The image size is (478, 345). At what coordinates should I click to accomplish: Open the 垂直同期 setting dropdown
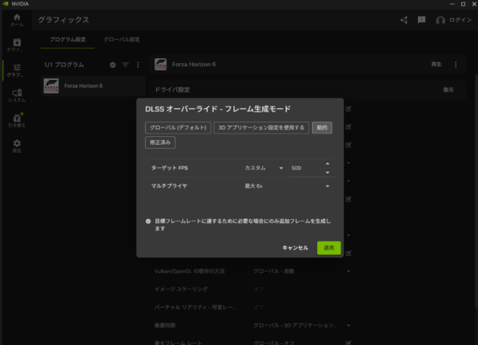pos(301,326)
